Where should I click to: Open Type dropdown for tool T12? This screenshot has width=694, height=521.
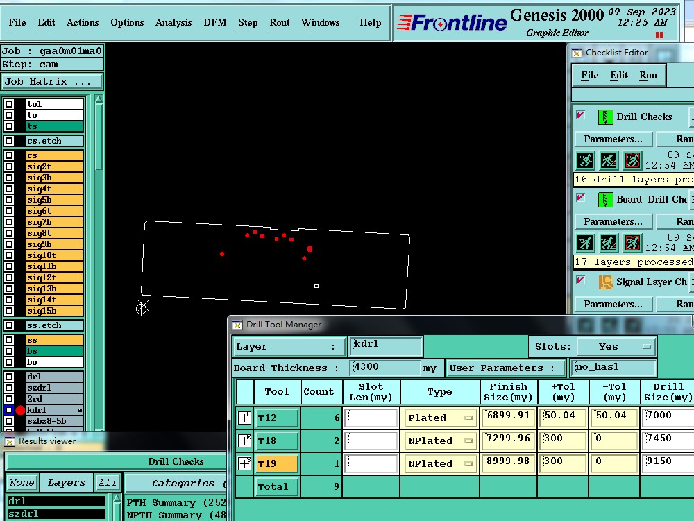coord(439,418)
